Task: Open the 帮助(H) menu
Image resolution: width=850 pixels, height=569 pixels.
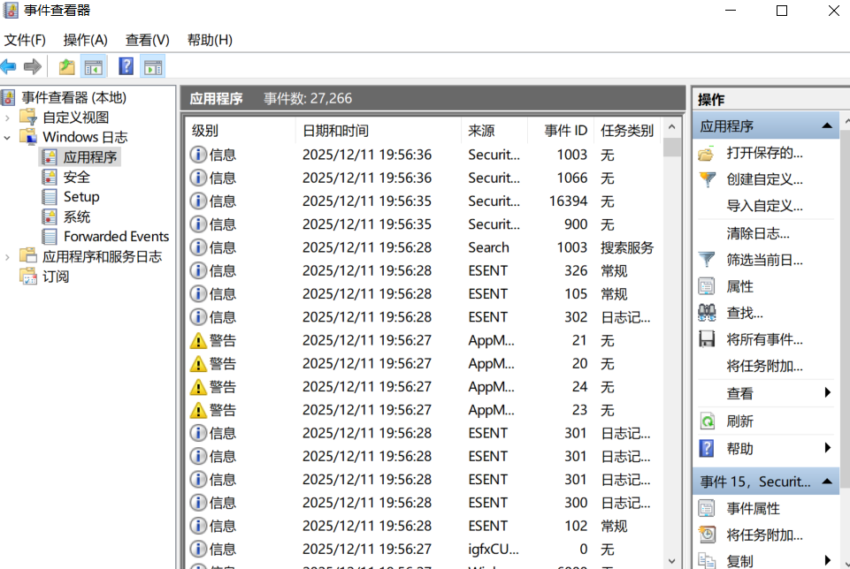Action: pos(210,40)
